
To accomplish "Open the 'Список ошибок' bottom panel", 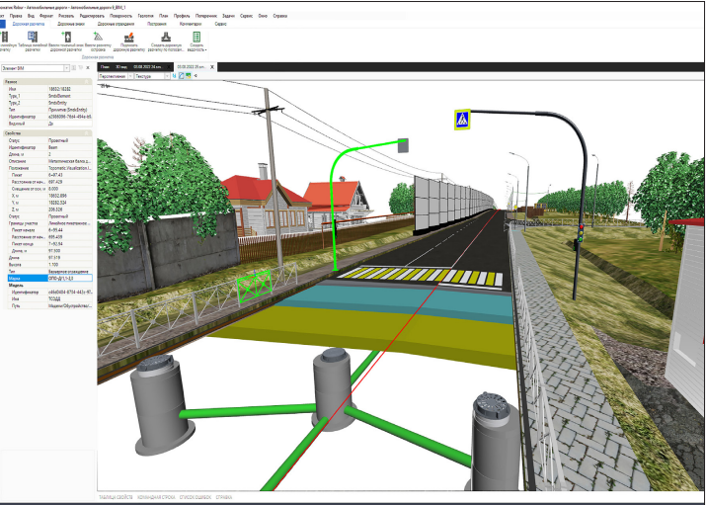I will [194, 497].
